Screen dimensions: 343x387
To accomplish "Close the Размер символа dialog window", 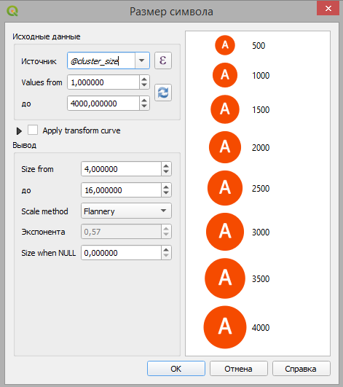I will click(328, 9).
